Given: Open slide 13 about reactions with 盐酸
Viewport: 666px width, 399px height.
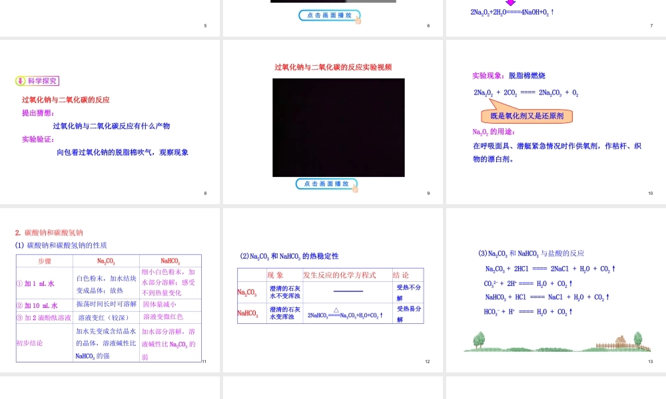Looking at the screenshot, I should (x=556, y=290).
